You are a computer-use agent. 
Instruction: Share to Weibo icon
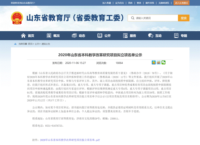(158, 63)
